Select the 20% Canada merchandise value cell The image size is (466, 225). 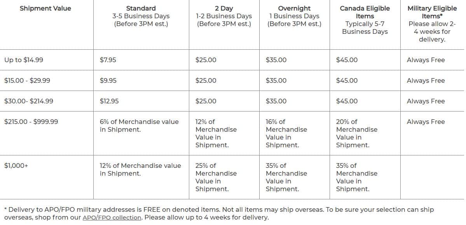coord(357,133)
